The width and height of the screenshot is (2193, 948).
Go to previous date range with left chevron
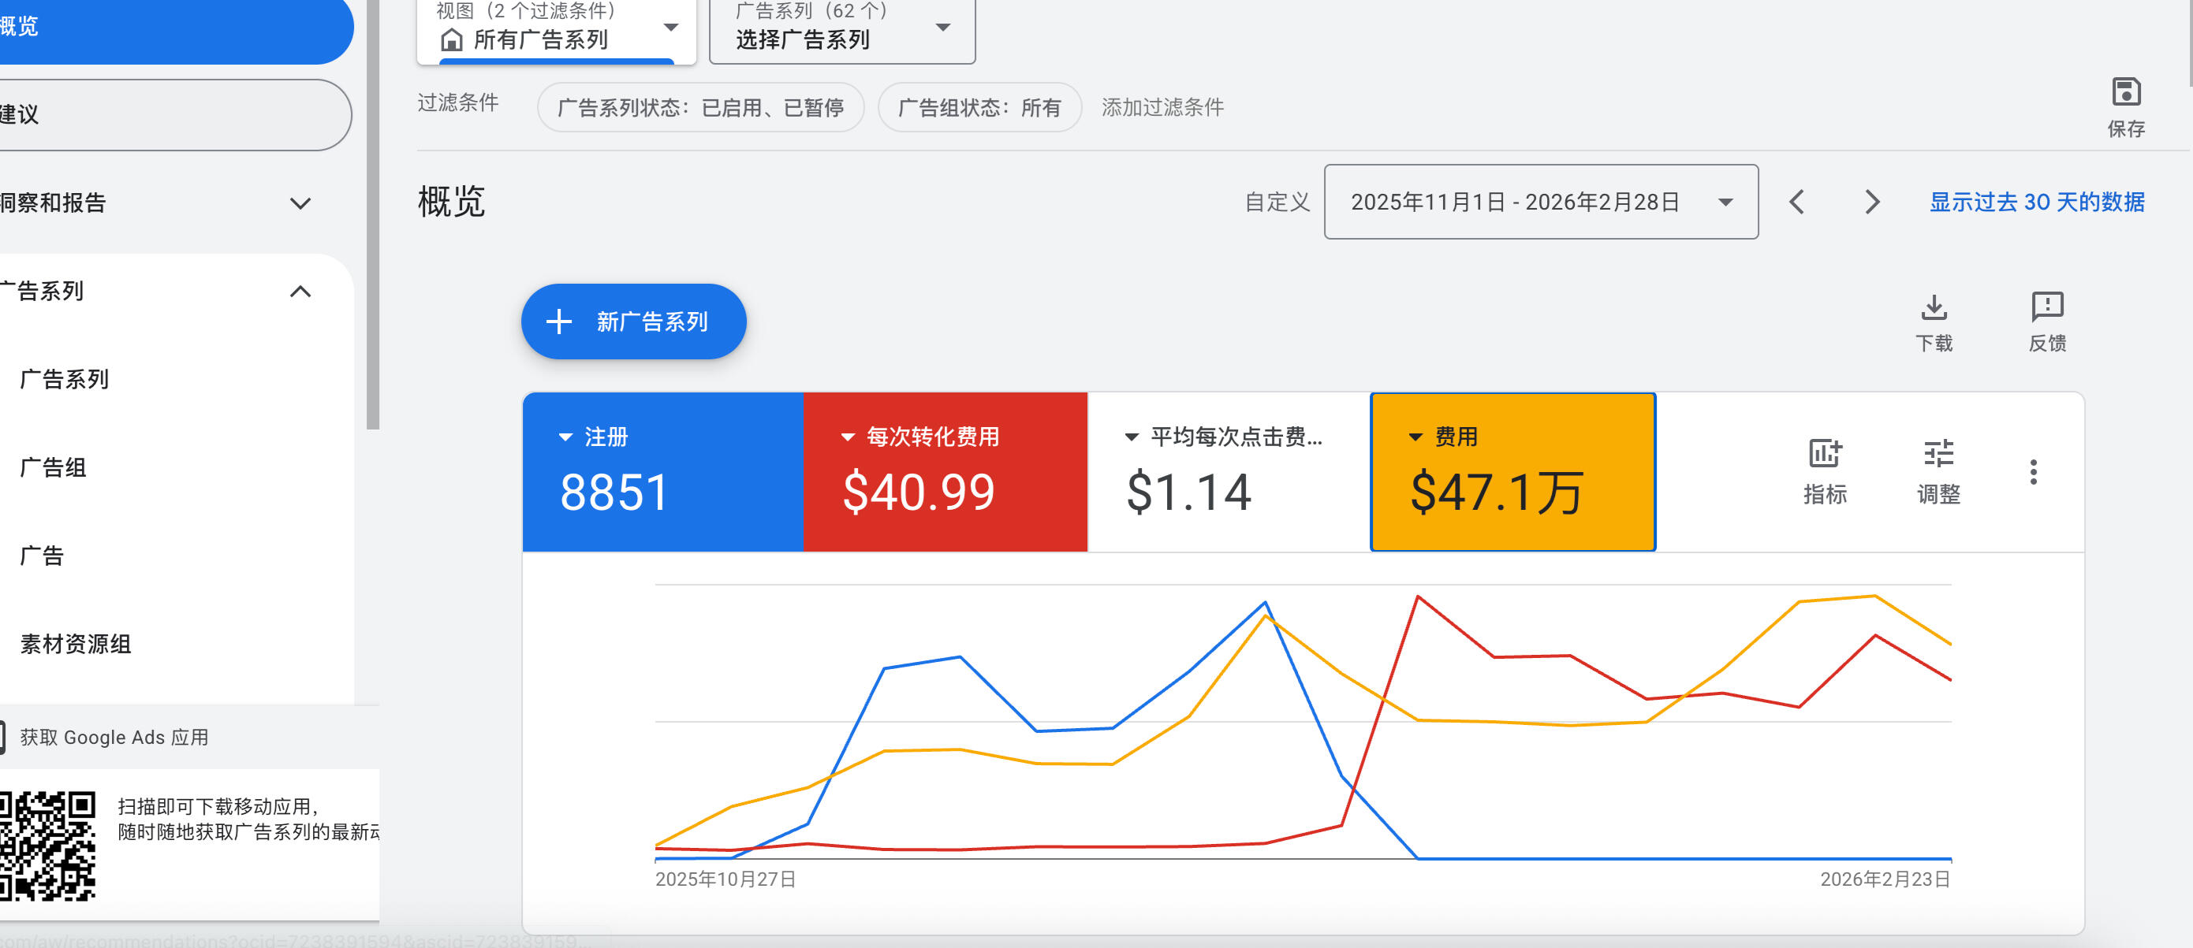[x=1797, y=202]
